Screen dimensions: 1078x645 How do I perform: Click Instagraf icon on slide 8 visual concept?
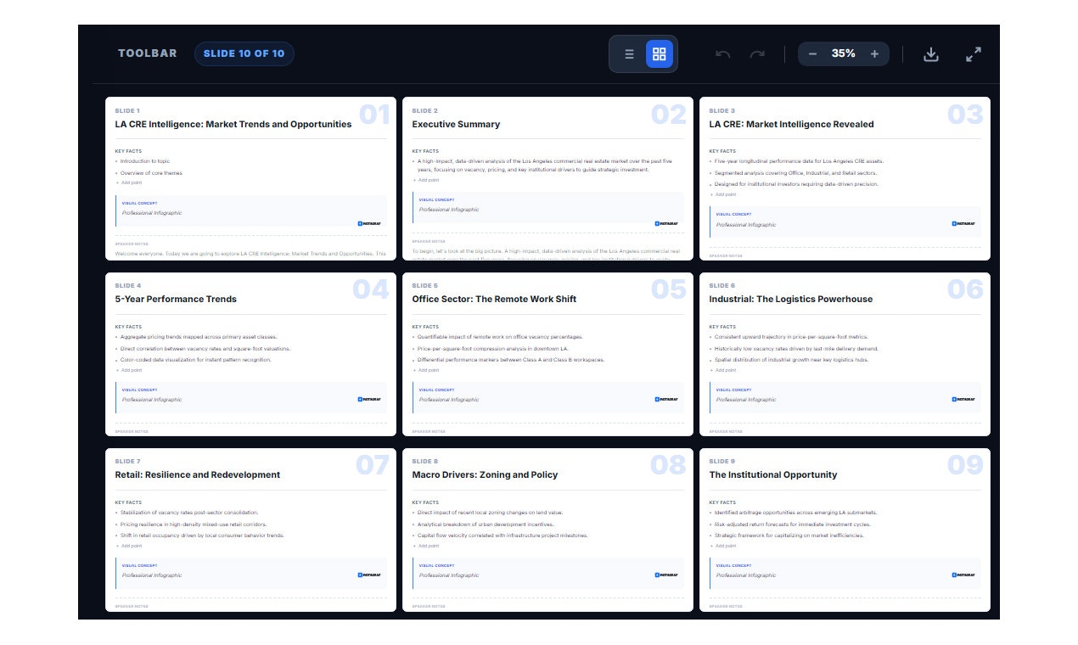[x=666, y=575]
